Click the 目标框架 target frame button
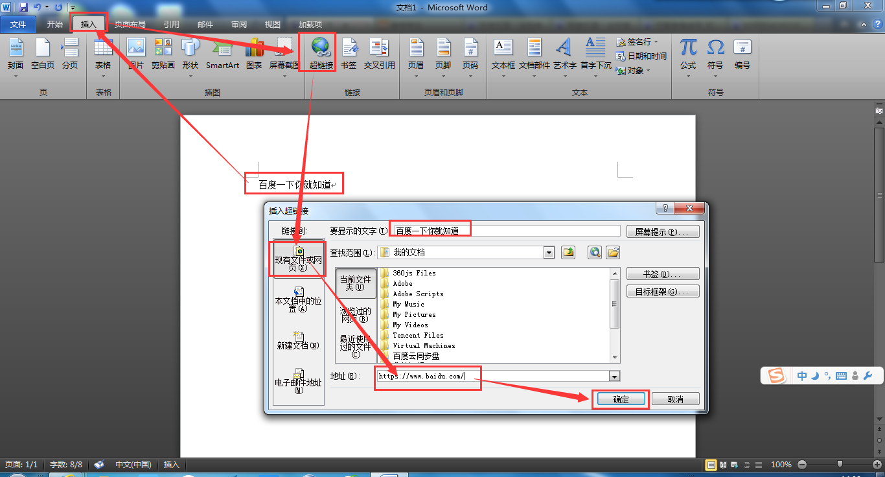This screenshot has height=477, width=885. (x=663, y=292)
